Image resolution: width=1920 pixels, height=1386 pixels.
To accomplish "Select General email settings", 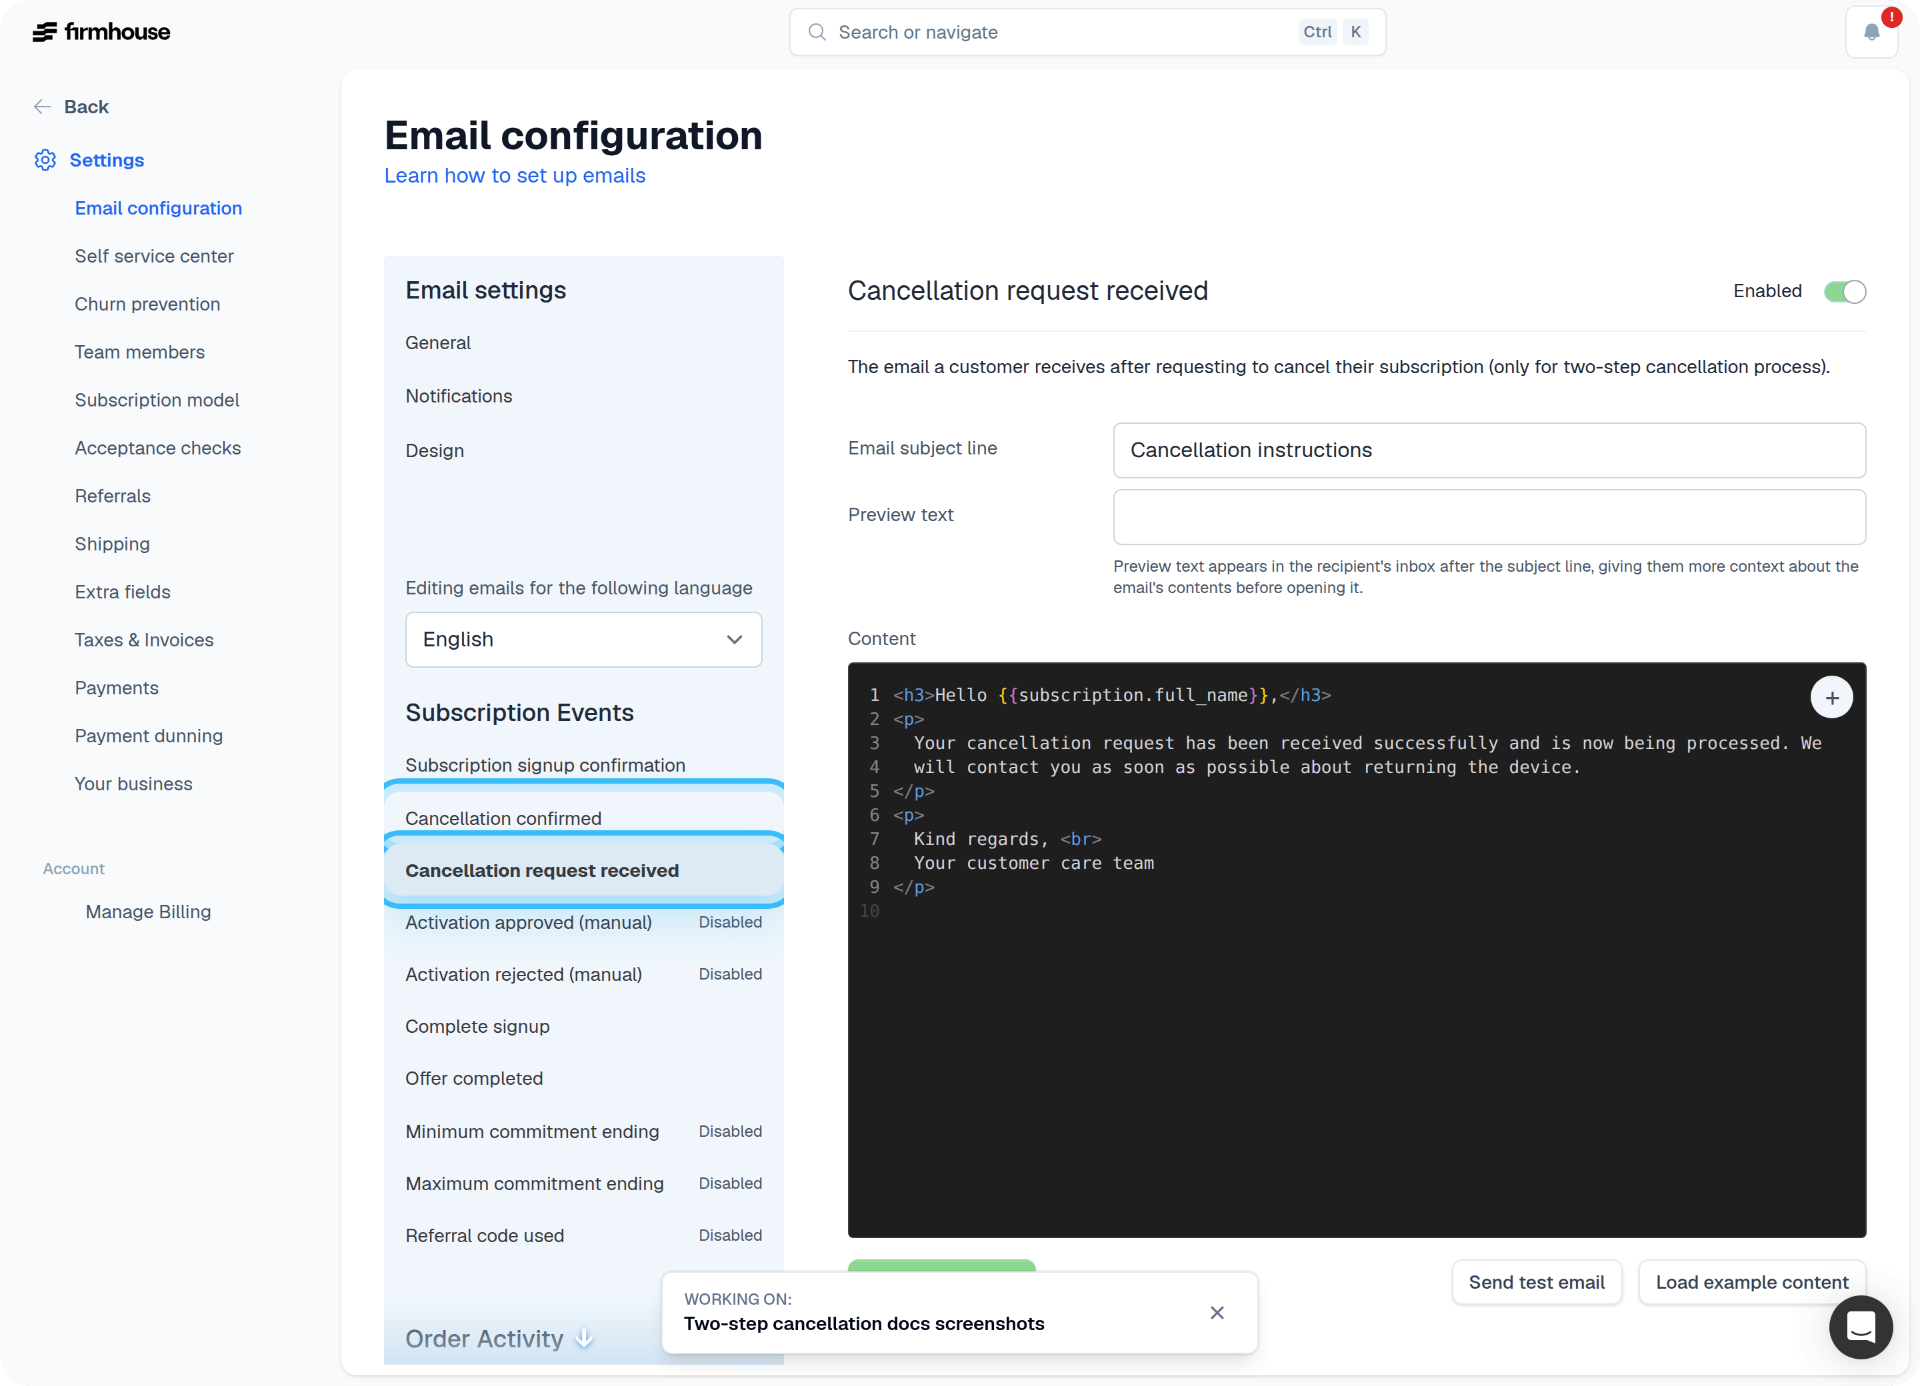I will pyautogui.click(x=438, y=343).
